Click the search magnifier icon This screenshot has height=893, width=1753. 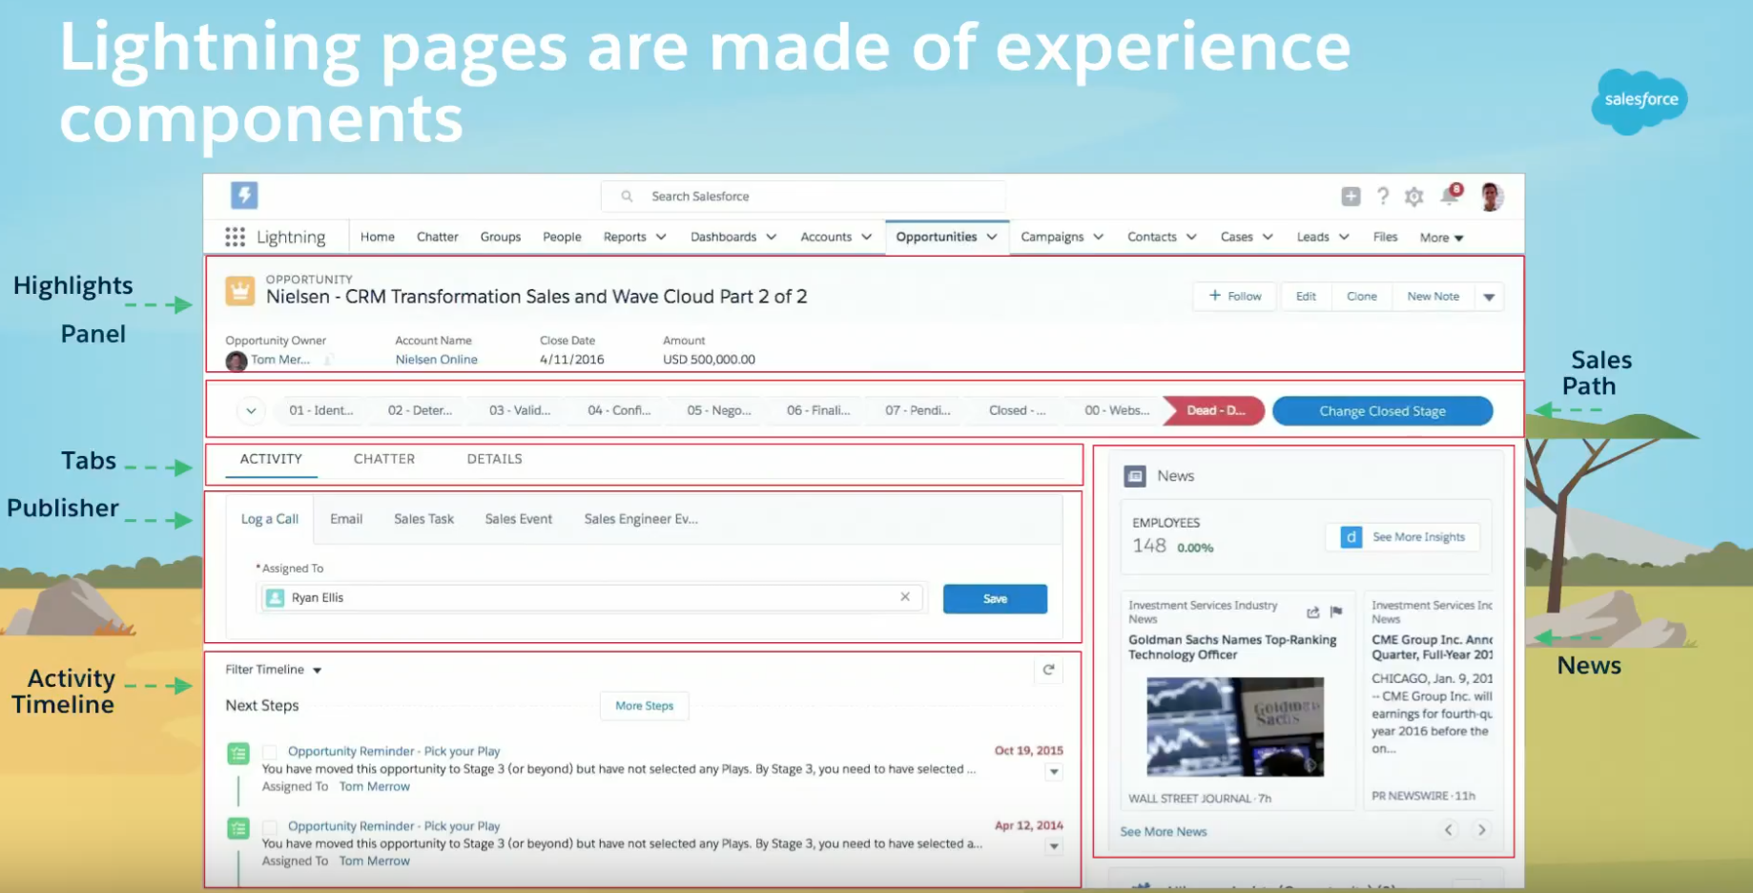pos(627,197)
